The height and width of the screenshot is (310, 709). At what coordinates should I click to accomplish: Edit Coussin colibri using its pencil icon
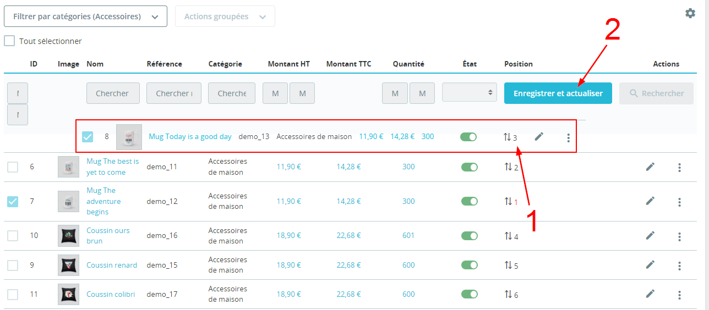click(650, 294)
